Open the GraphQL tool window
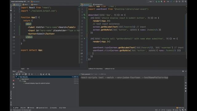 (53, 108)
